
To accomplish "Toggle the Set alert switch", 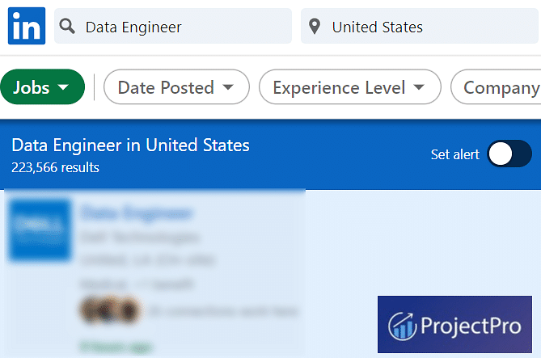I will coord(509,154).
